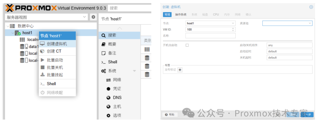Image resolution: width=318 pixels, height=126 pixels.
Task: Select 数据中心 in the server tree
Action: [x=26, y=26]
